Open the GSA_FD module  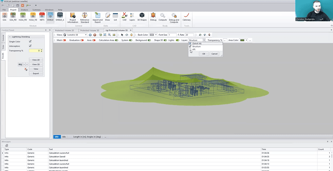(x=13, y=17)
